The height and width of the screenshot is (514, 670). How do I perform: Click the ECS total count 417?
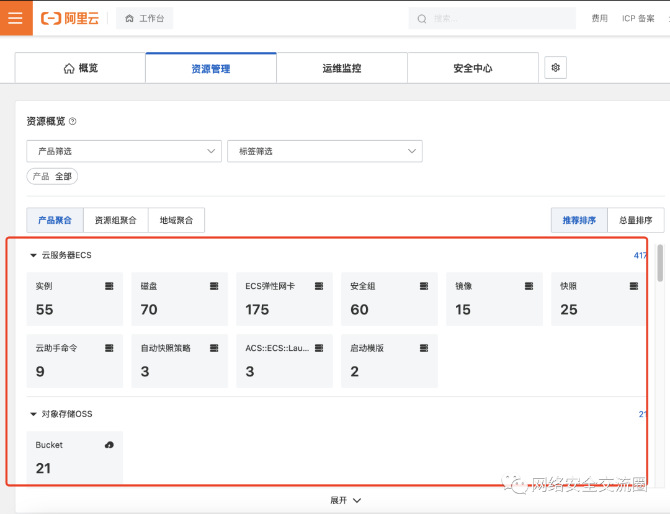point(640,255)
